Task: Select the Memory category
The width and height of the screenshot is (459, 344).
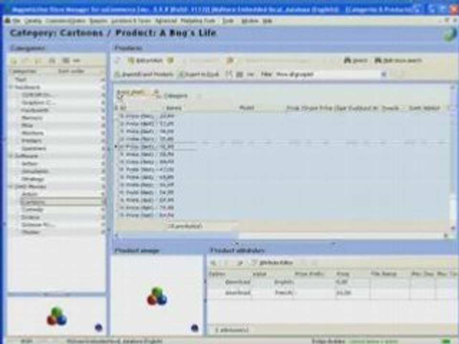Action: [x=32, y=118]
